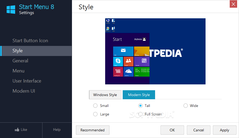Switch to the Modern Style tab
This screenshot has width=239, height=138.
click(x=139, y=95)
